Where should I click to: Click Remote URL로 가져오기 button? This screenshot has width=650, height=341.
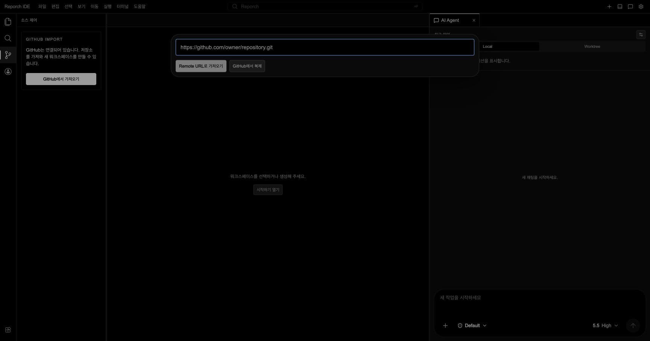pyautogui.click(x=201, y=66)
